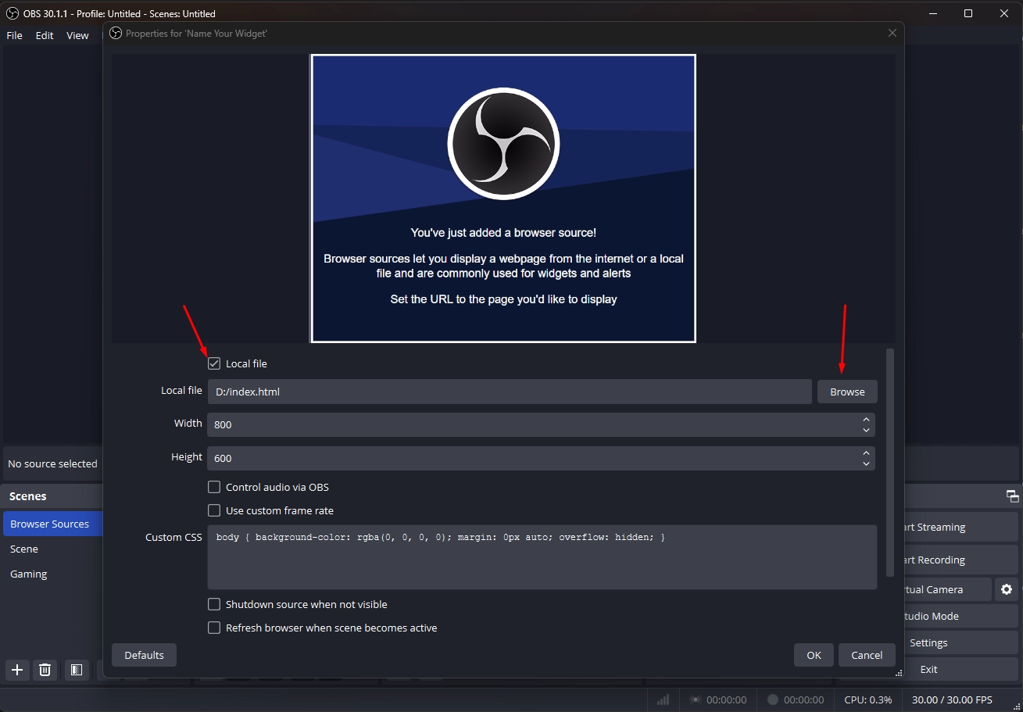
Task: Check Refresh browser when scene becomes active
Action: pyautogui.click(x=214, y=628)
